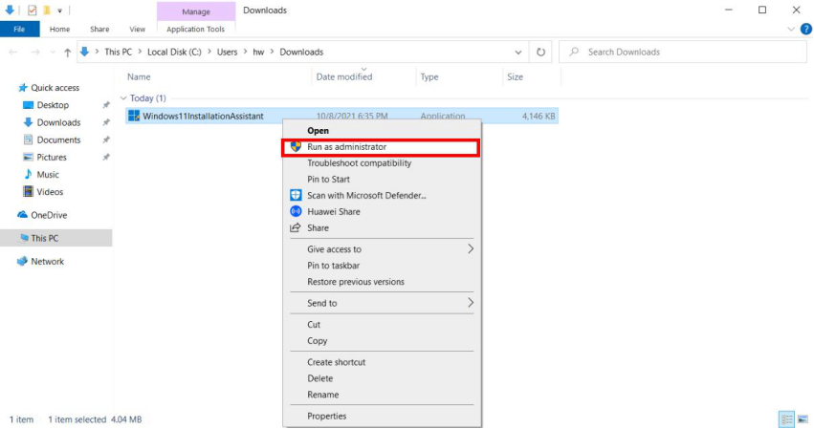Open the File tab
Viewport: 814px width, 429px height.
point(19,30)
